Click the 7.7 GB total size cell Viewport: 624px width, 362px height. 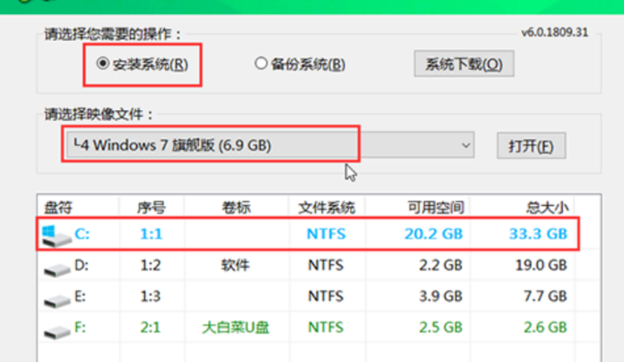[545, 296]
